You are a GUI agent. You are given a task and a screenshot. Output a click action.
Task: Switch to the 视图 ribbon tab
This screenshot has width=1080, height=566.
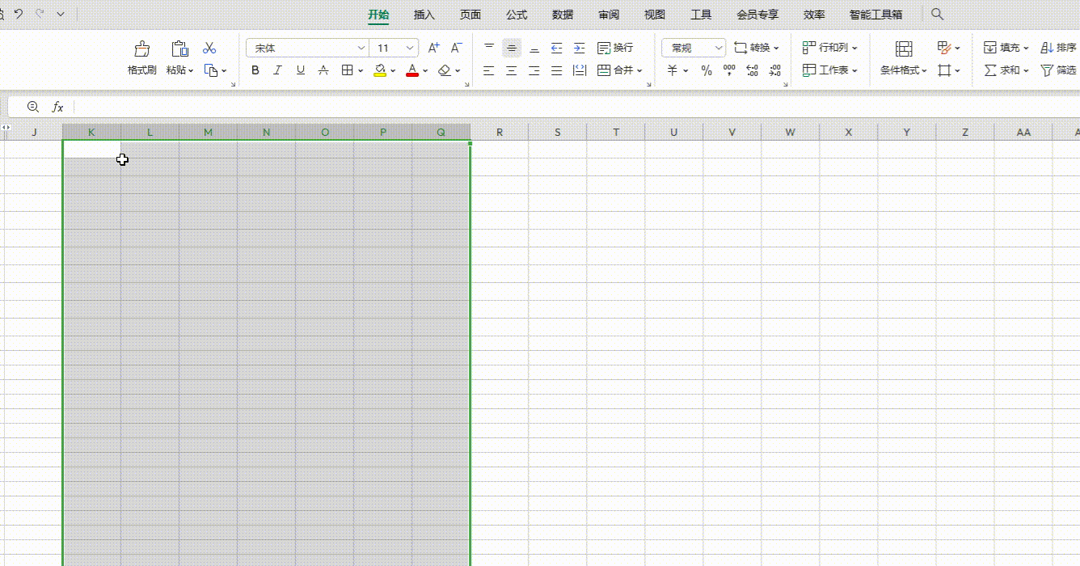click(655, 15)
